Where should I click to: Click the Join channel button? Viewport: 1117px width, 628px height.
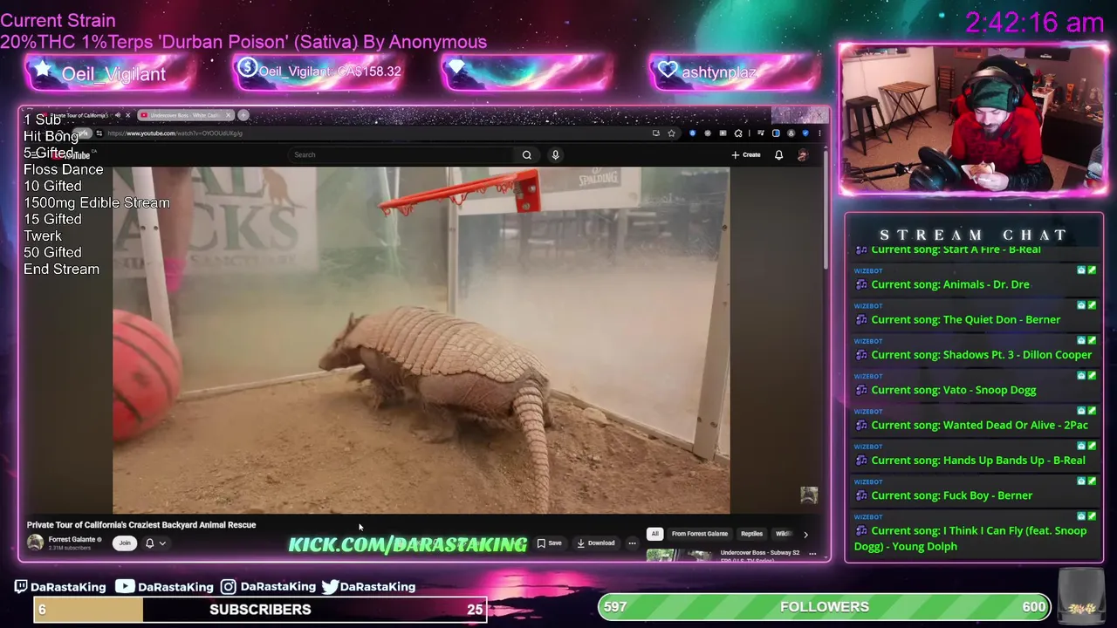[x=125, y=543]
